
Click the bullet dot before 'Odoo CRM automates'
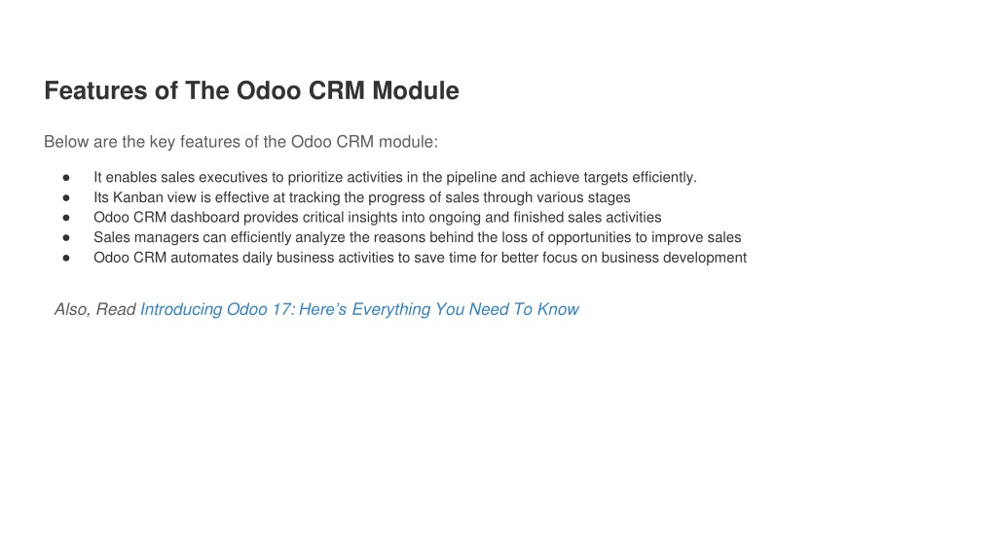[66, 259]
